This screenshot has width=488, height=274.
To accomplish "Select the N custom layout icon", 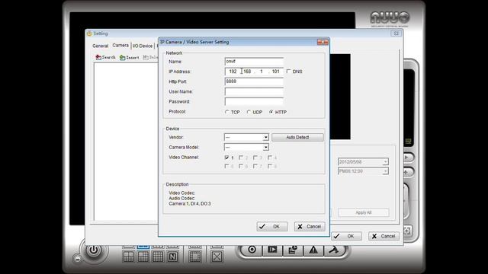I will pyautogui.click(x=172, y=257).
